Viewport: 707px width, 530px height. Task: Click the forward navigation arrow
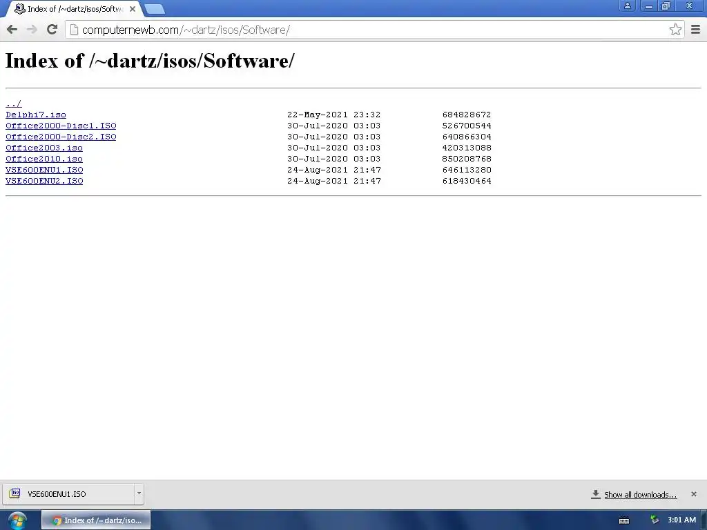(32, 30)
